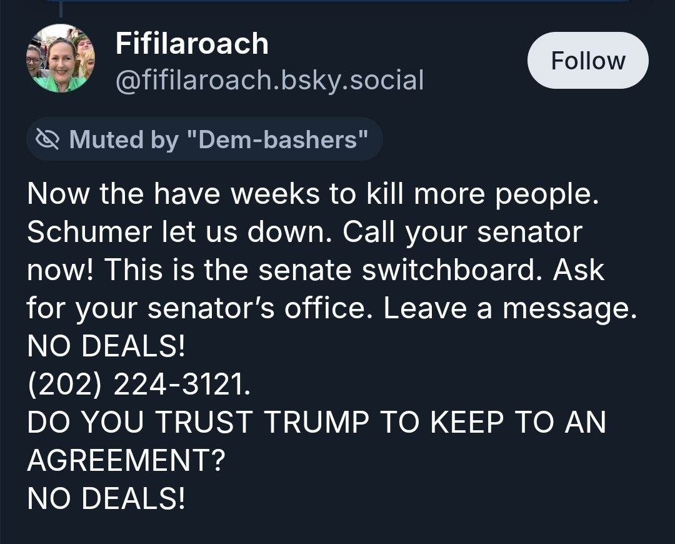Click the phone number (202) 224-3121
This screenshot has height=544, width=675.
138,385
